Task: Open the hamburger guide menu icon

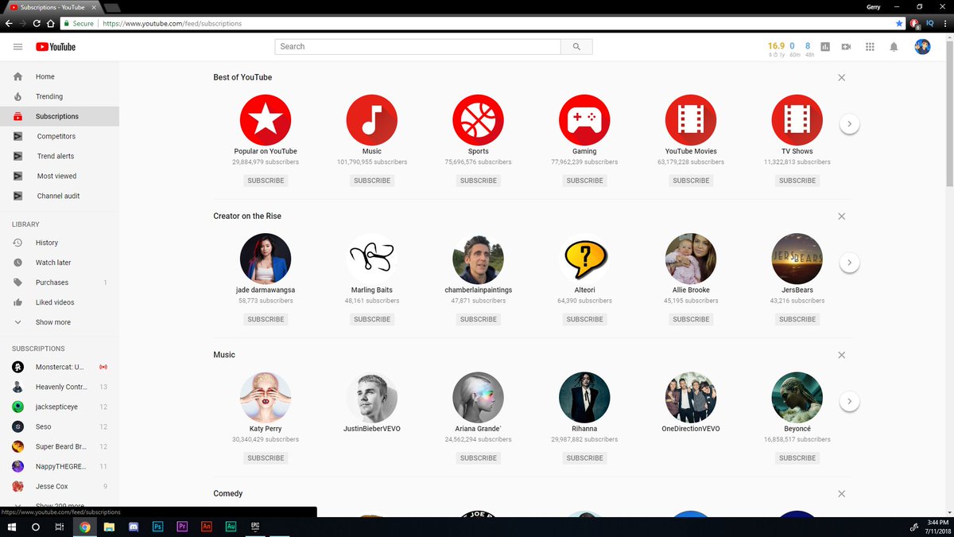Action: pos(17,47)
